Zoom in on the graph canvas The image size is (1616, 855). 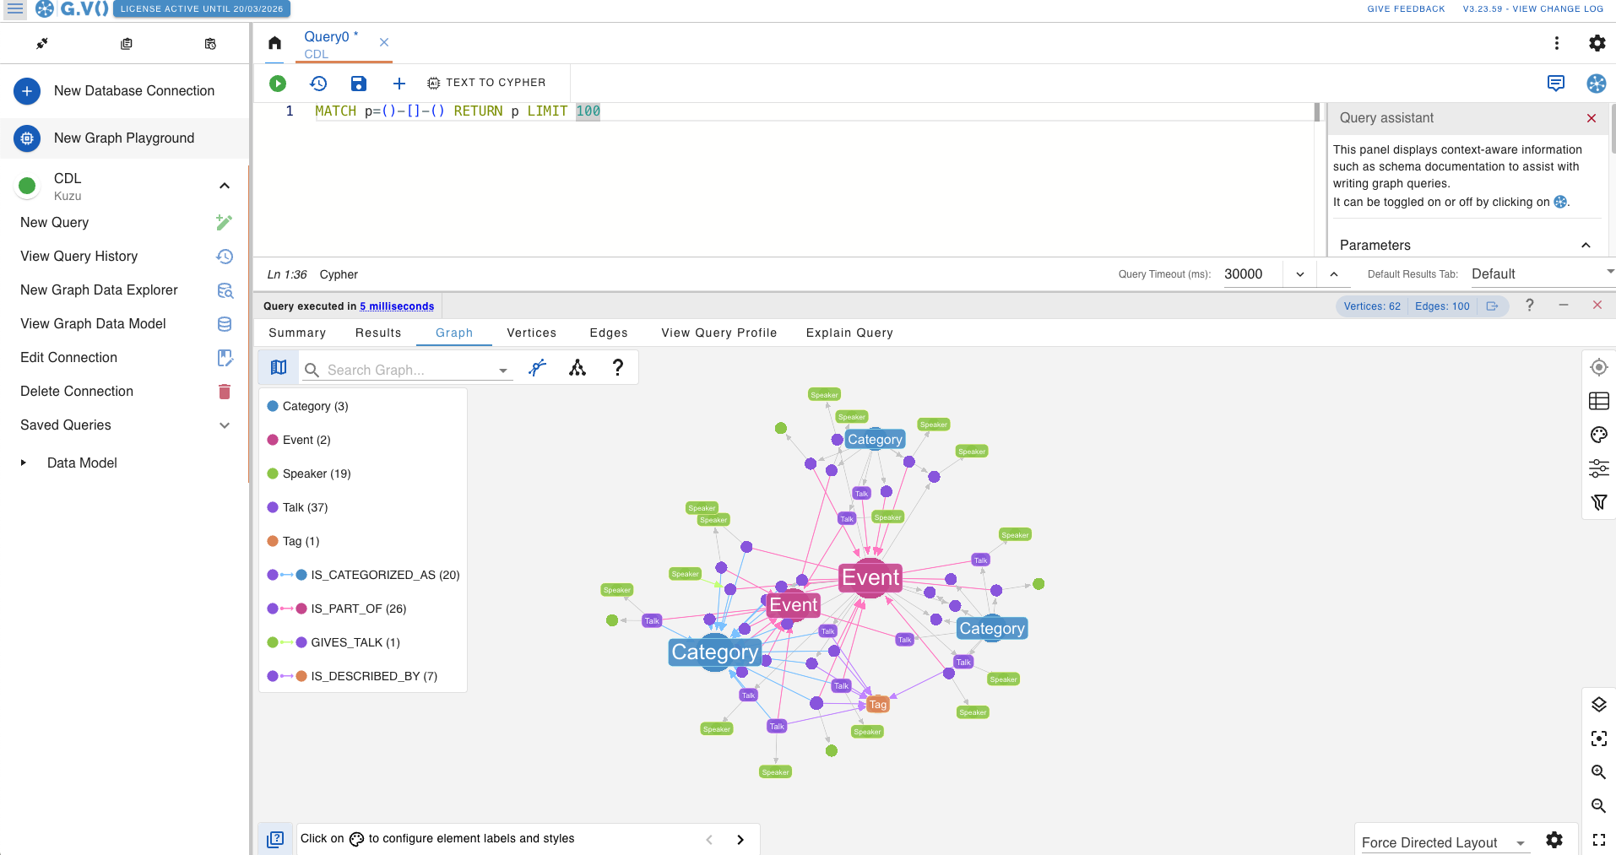1598,771
